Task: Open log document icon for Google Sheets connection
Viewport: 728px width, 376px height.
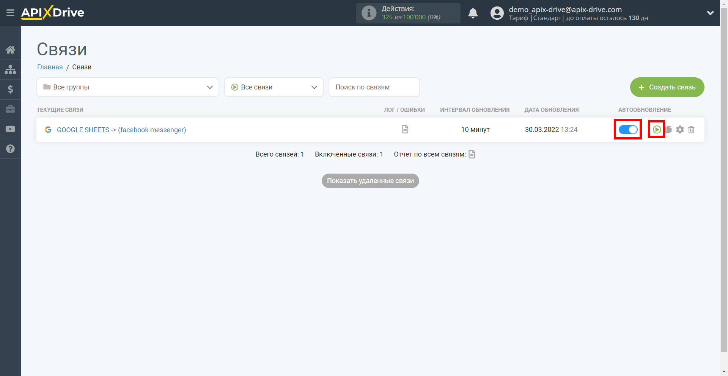Action: pos(405,129)
